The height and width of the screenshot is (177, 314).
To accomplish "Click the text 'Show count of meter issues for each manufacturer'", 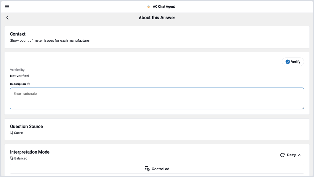I will [50, 40].
